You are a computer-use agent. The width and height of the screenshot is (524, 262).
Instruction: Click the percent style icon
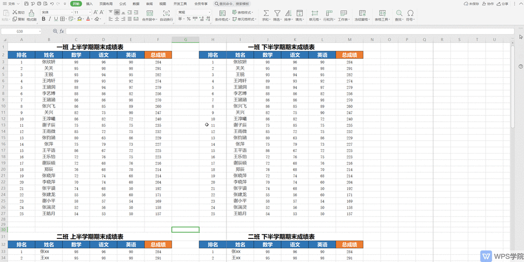coord(189,19)
